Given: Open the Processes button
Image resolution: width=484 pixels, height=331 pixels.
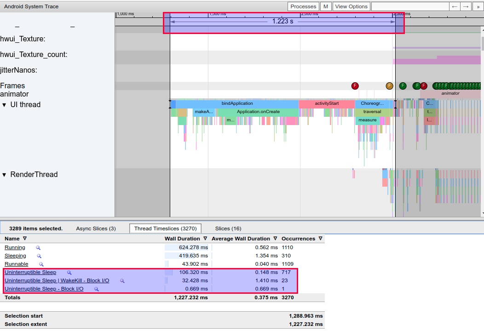Looking at the screenshot, I should coord(303,6).
